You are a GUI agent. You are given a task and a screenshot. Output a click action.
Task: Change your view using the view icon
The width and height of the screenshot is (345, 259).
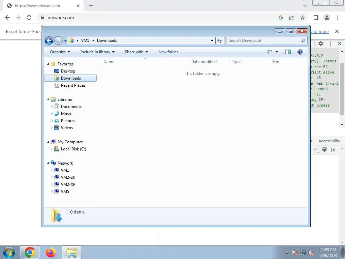pos(270,52)
